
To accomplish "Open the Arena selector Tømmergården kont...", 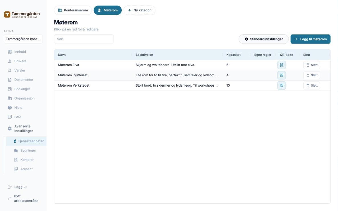I will (x=23, y=39).
